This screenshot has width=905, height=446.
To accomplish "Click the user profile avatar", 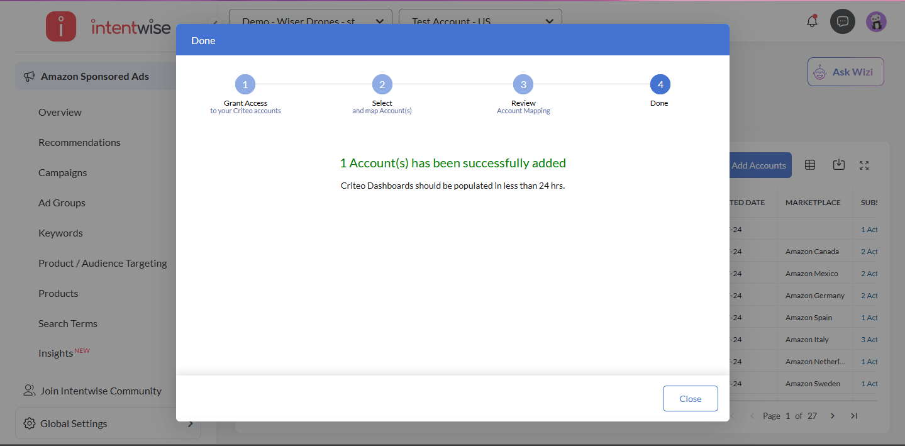I will click(x=876, y=21).
